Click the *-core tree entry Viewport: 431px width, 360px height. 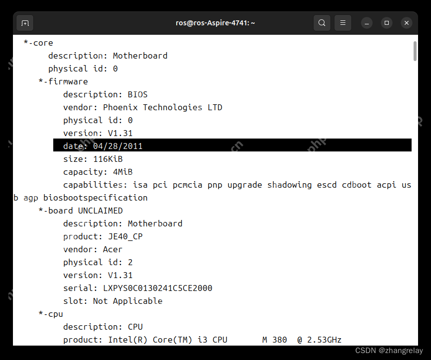(38, 43)
